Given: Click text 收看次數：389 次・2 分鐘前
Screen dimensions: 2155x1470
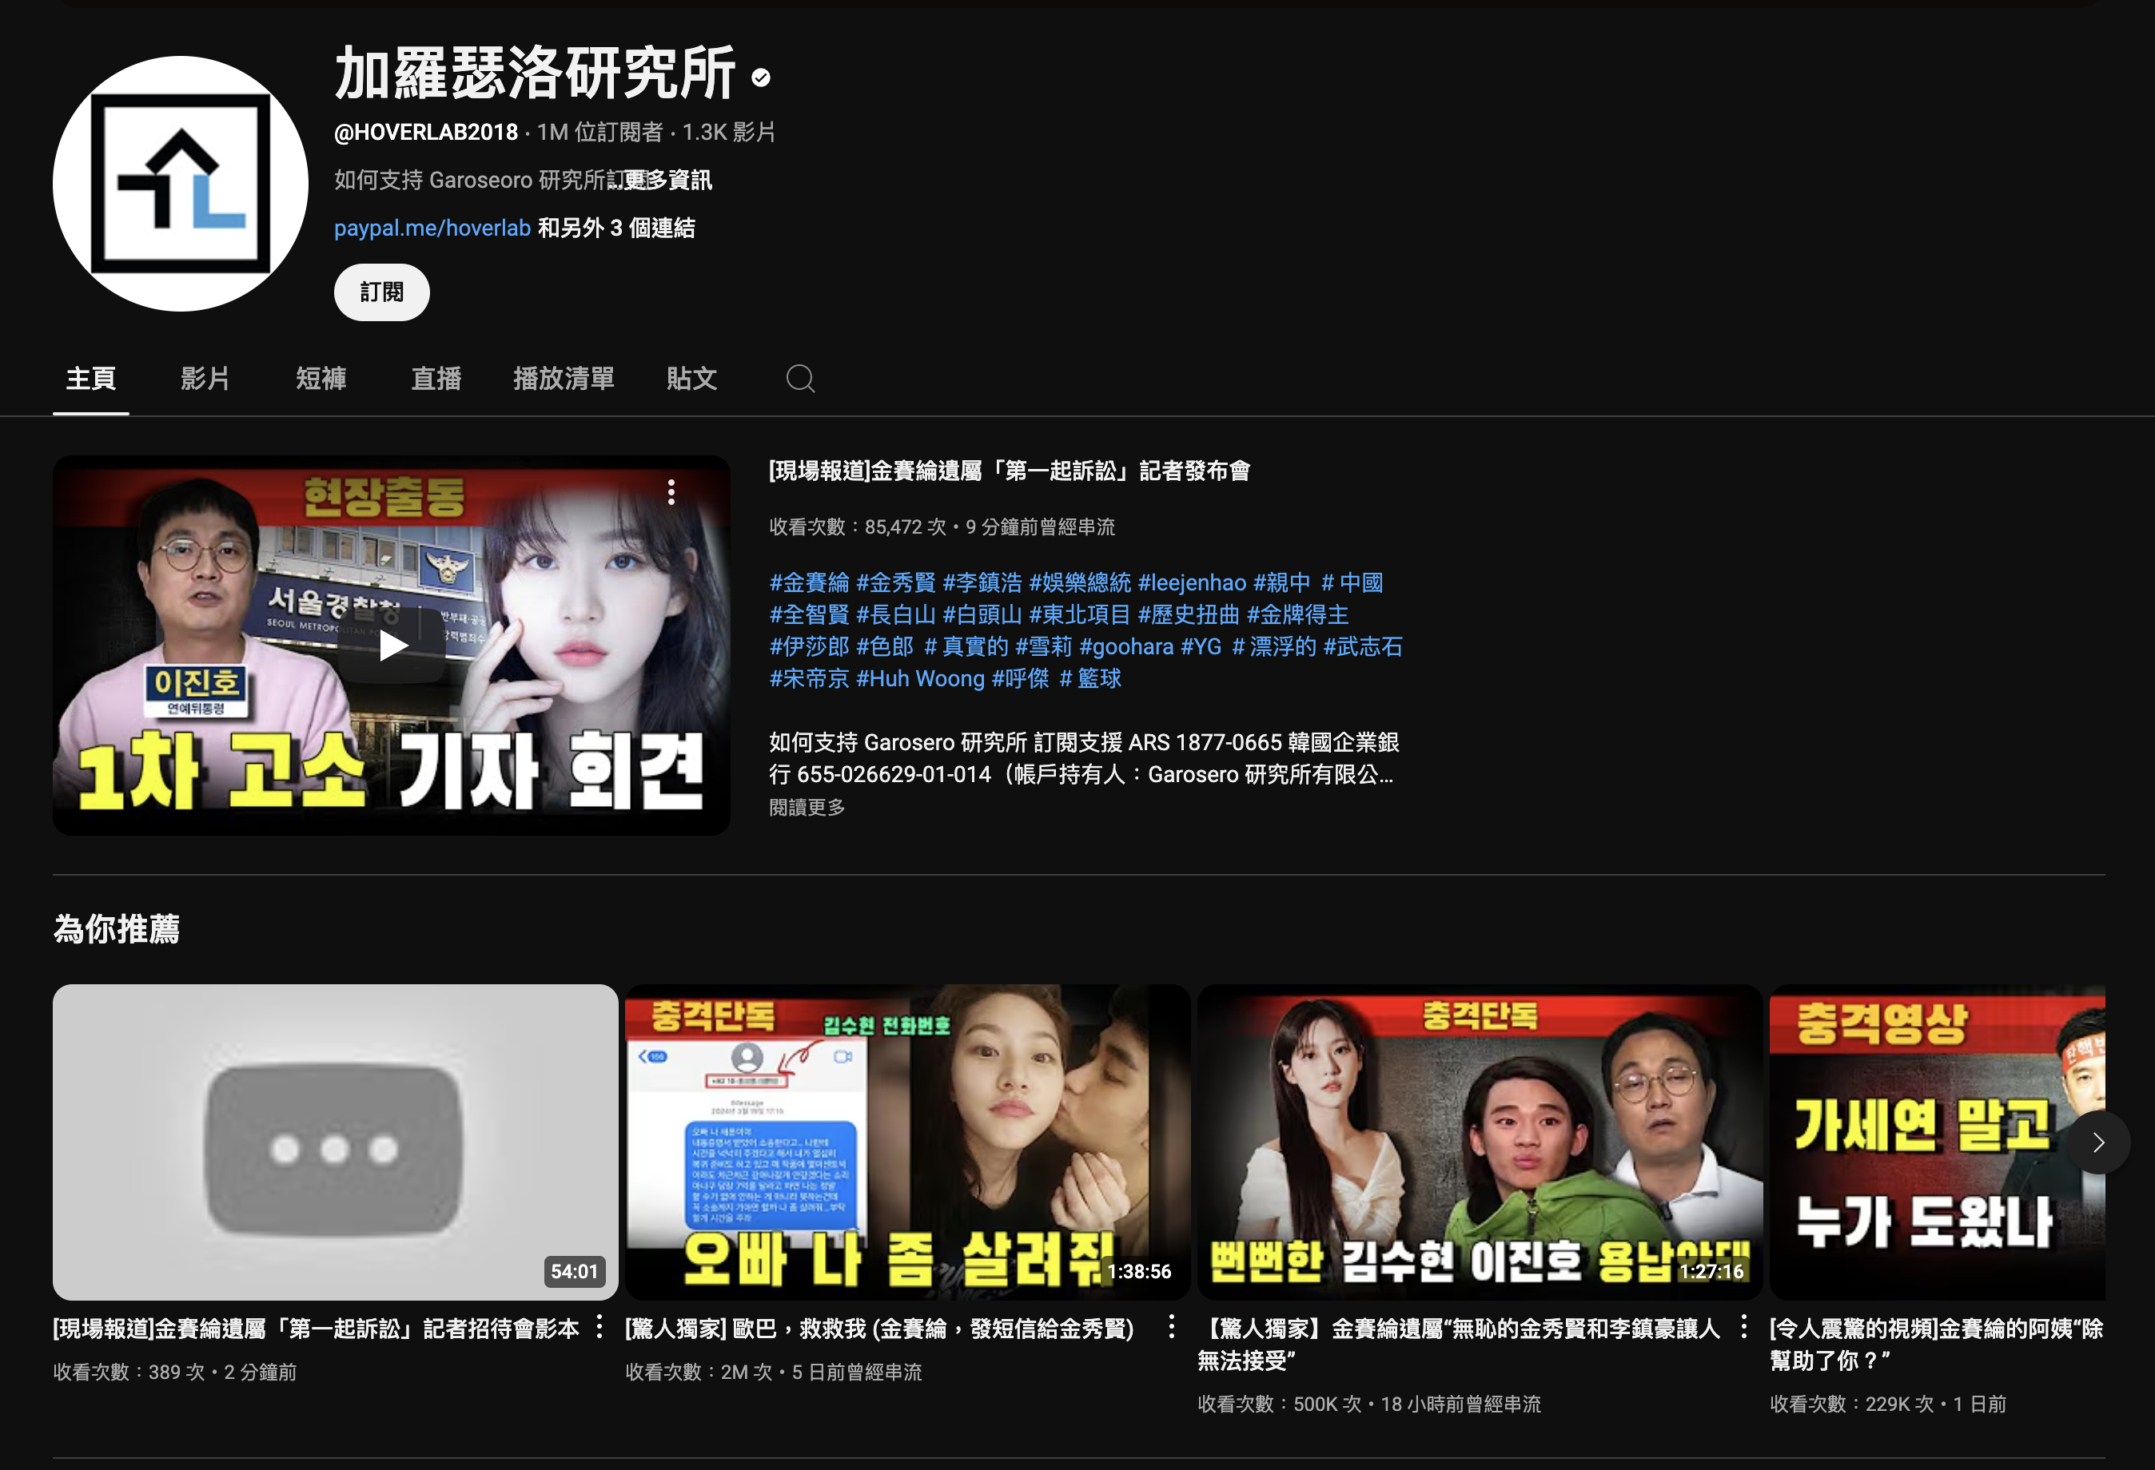Looking at the screenshot, I should pyautogui.click(x=175, y=1372).
